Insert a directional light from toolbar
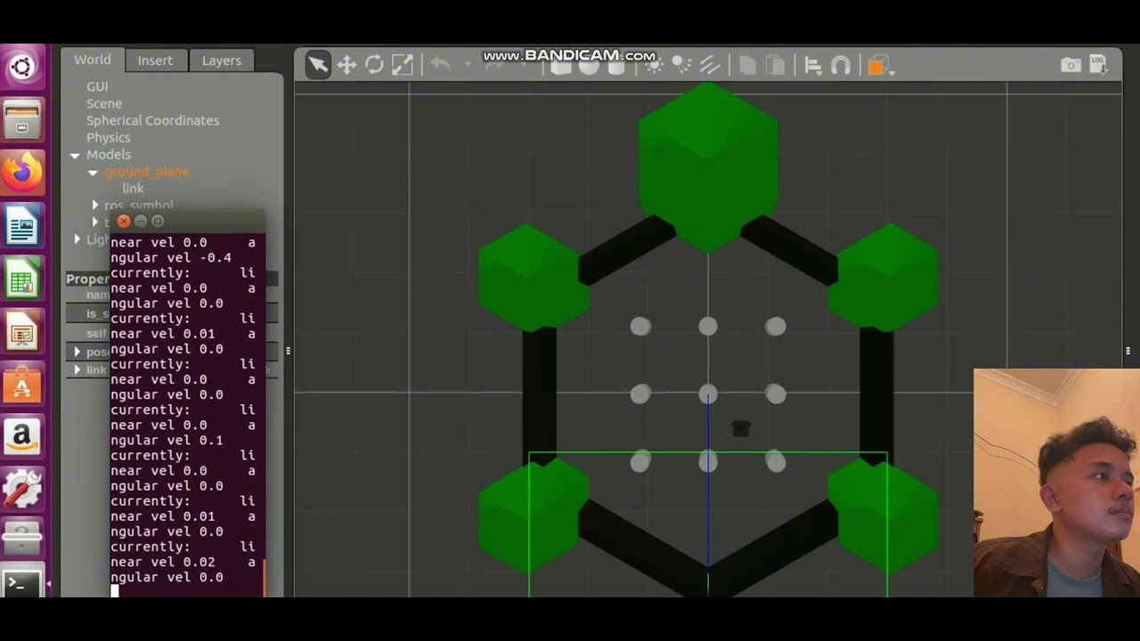The image size is (1140, 641). tap(710, 65)
